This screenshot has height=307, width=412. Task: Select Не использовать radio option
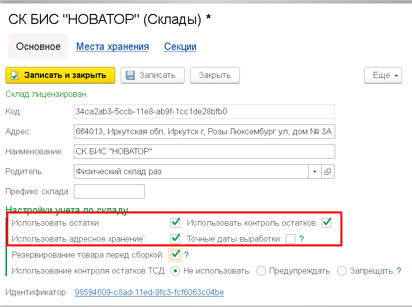click(x=175, y=271)
